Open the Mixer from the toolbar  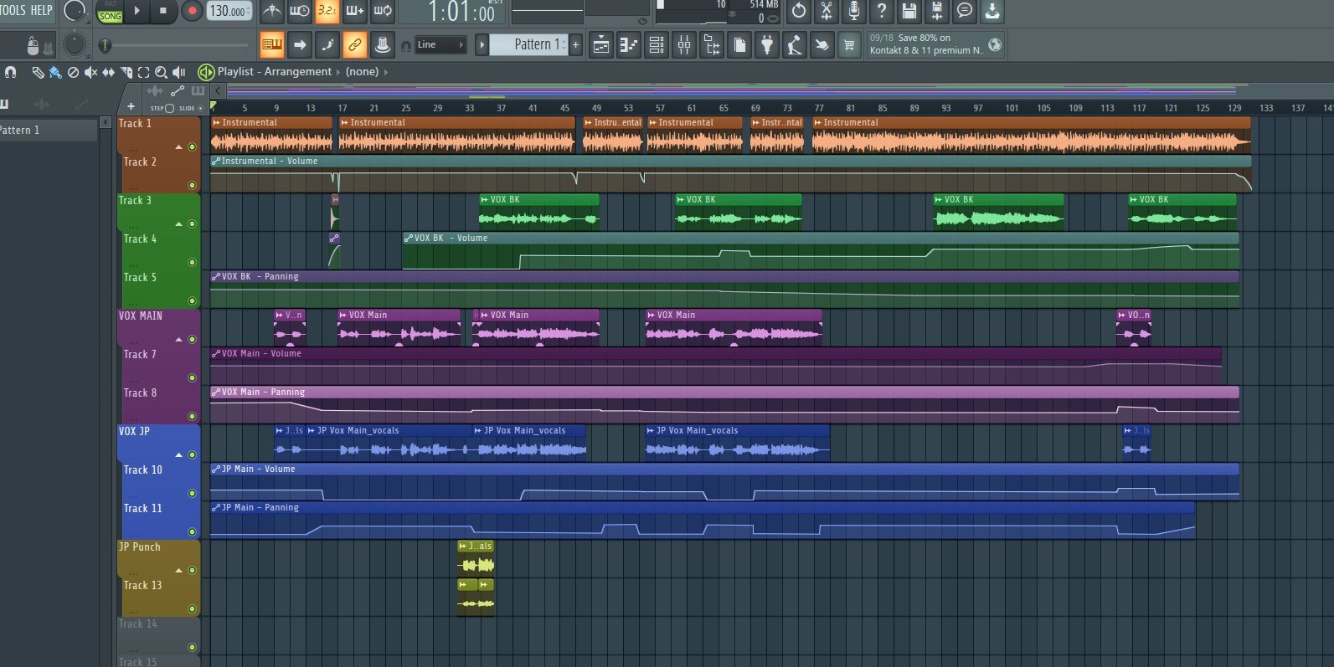[x=684, y=45]
